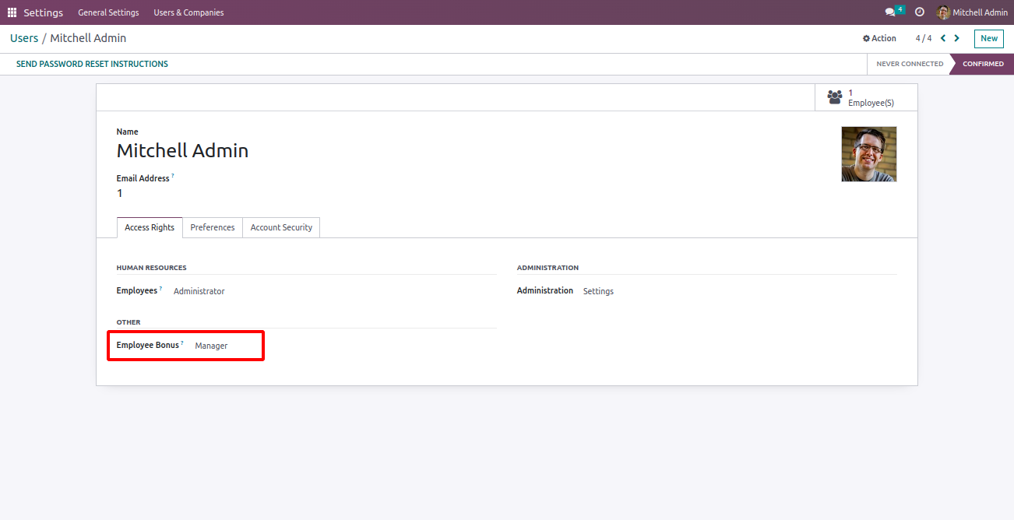Open the General Settings menu

point(108,12)
